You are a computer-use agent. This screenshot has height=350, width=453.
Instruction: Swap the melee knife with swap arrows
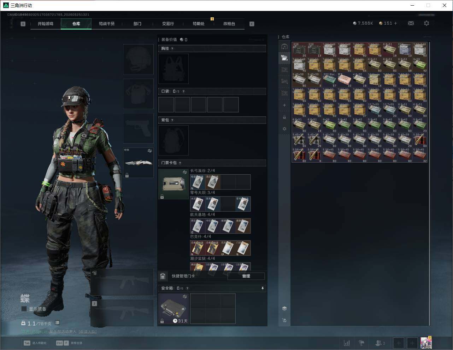[x=149, y=151]
